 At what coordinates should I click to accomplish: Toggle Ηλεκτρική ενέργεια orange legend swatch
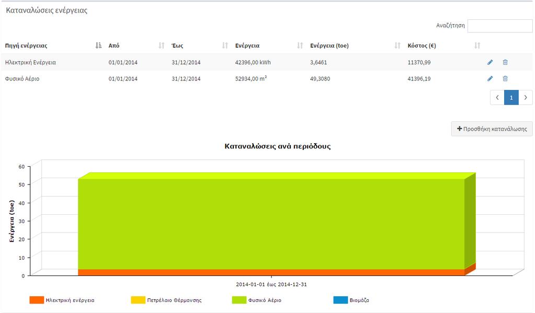[x=37, y=300]
